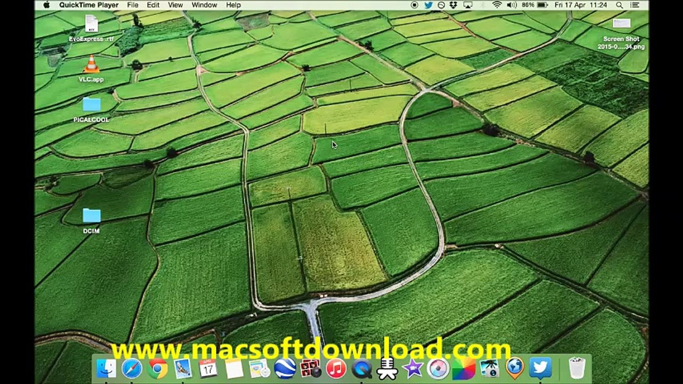683x384 pixels.
Task: Open the View menu
Action: (175, 5)
